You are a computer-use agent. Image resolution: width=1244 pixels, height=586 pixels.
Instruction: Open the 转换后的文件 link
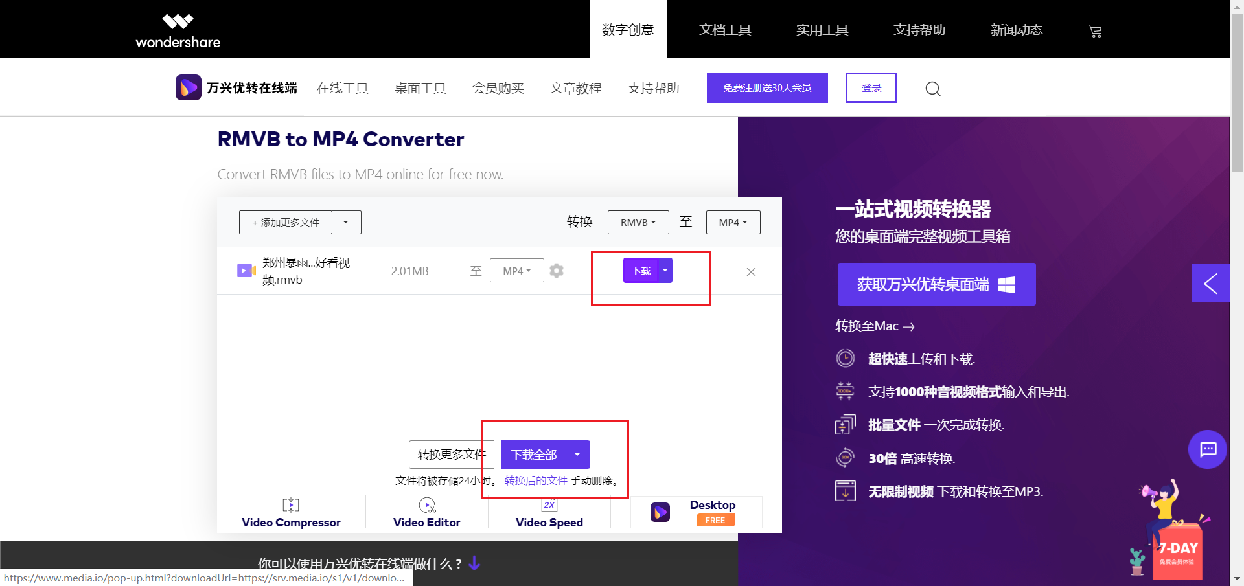tap(536, 480)
